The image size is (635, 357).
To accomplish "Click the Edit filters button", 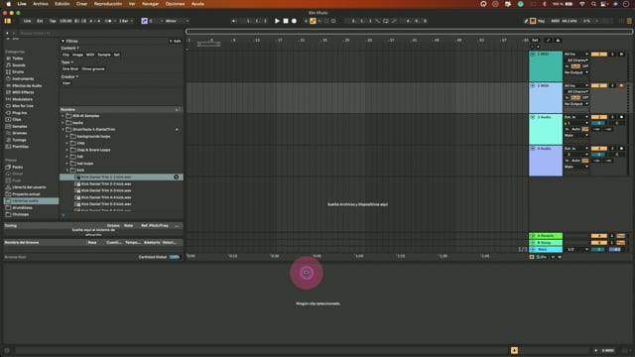I will 176,41.
